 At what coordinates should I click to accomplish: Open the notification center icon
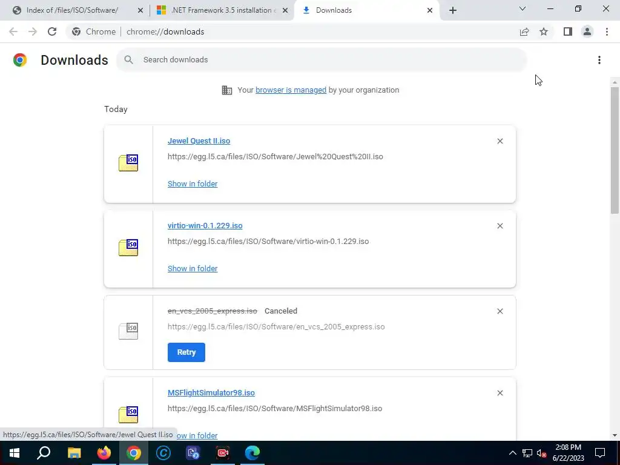click(x=600, y=453)
